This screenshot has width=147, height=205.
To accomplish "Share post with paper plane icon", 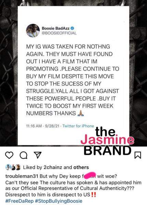I will tap(38, 155).
